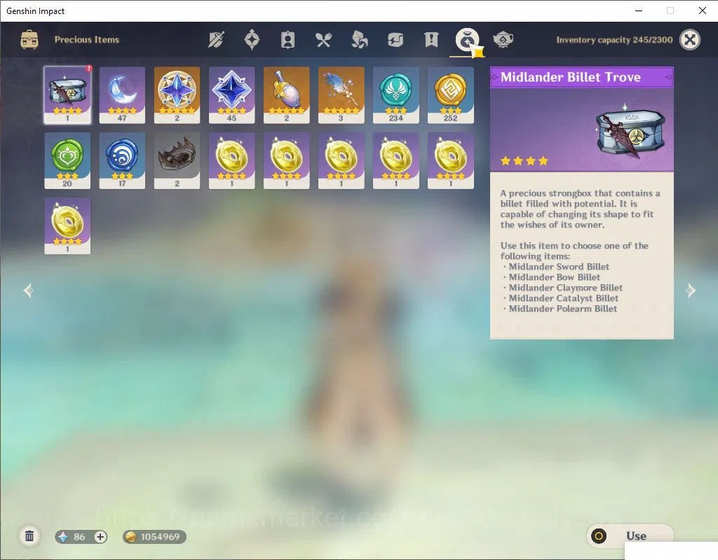718x560 pixels.
Task: Select the crescent moon item with 47
Action: [x=122, y=95]
